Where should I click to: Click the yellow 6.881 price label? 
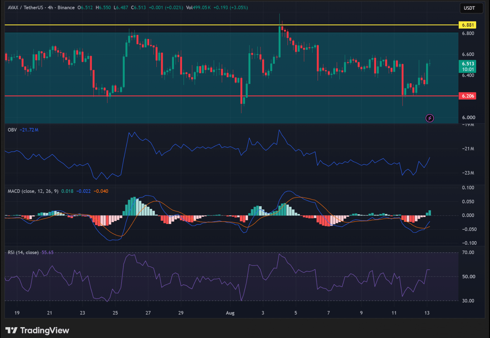(467, 25)
